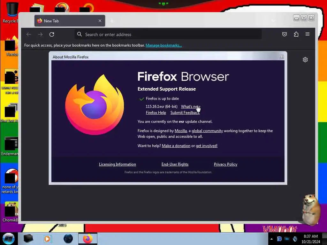Click the 115.16.1esr (64-bit) version text
This screenshot has height=245, width=327.
click(161, 107)
